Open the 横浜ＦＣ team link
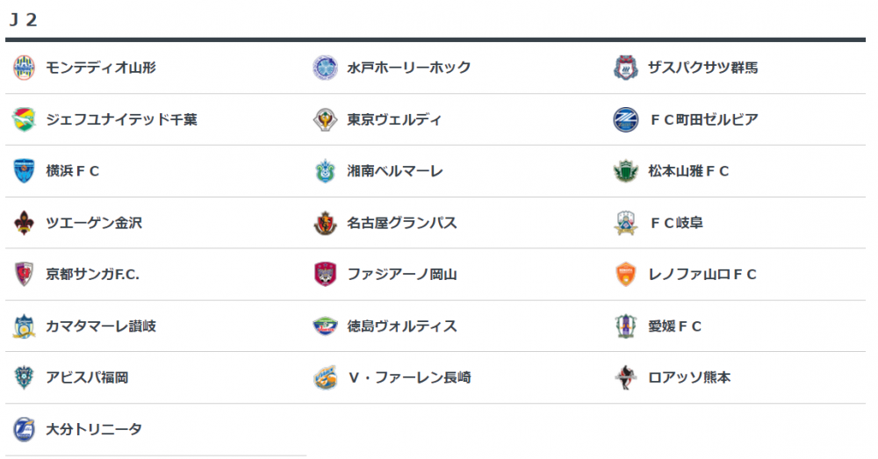Viewport: 878px width, 459px height. click(72, 171)
